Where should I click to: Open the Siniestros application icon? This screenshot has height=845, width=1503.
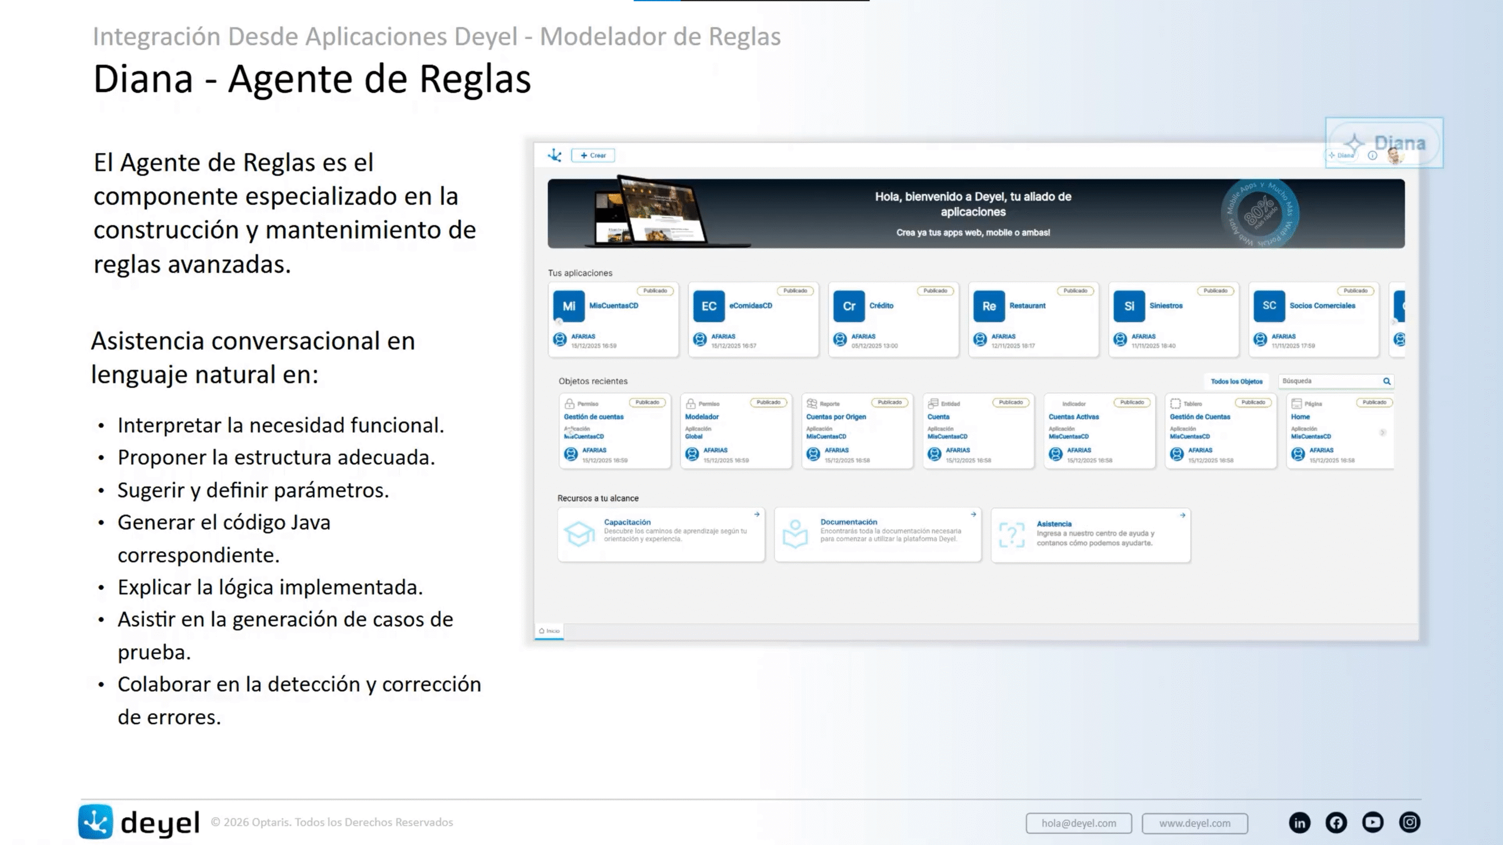coord(1129,306)
